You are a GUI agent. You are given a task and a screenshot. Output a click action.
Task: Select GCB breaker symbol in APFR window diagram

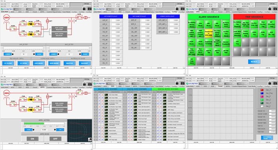(79, 93)
